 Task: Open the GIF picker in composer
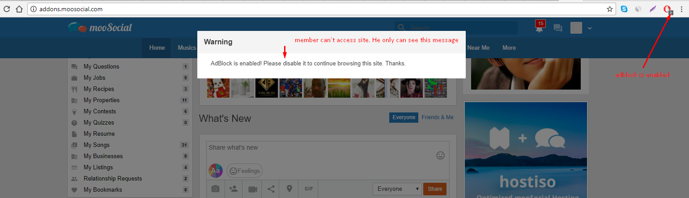pos(308,189)
